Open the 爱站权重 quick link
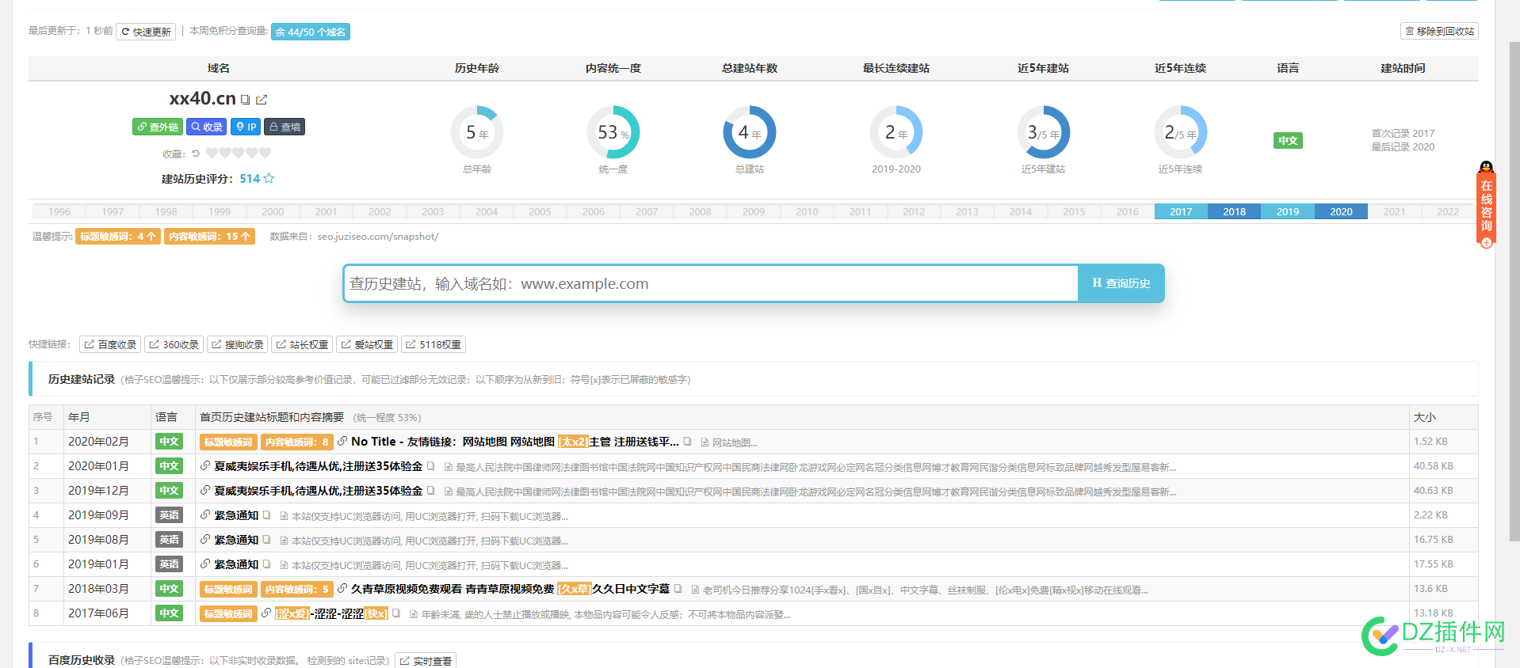This screenshot has width=1520, height=668. 366,344
